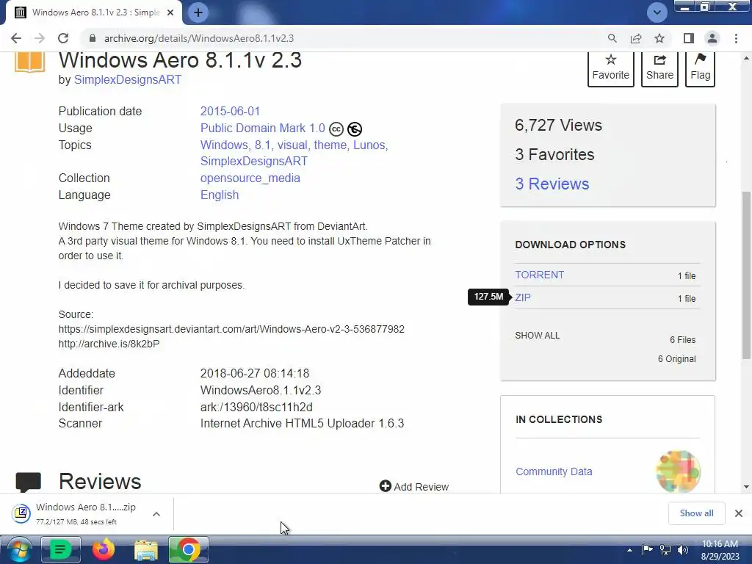Click the Community Data collection thumbnail
752x564 pixels.
click(x=678, y=471)
